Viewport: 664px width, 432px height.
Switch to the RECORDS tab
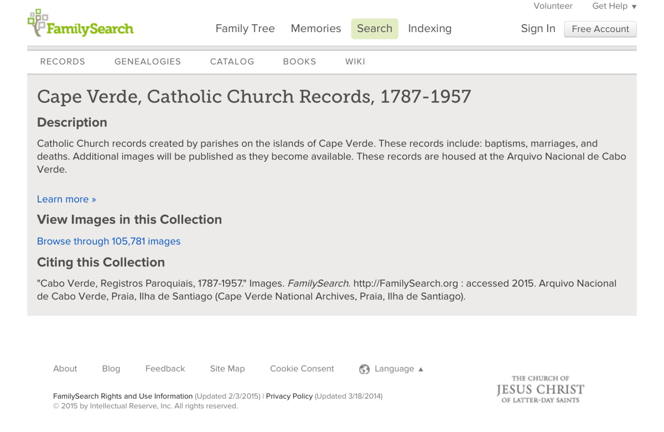click(x=62, y=61)
